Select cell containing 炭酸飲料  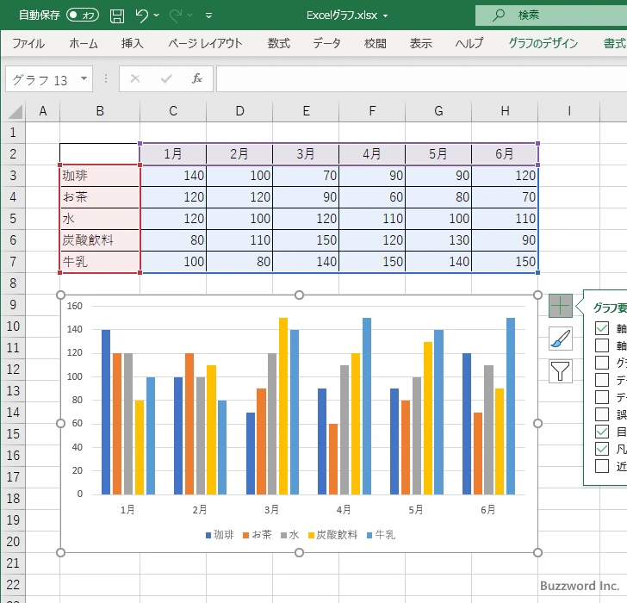coord(100,240)
